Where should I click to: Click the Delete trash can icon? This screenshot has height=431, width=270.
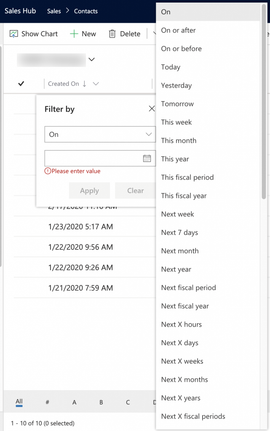click(112, 33)
